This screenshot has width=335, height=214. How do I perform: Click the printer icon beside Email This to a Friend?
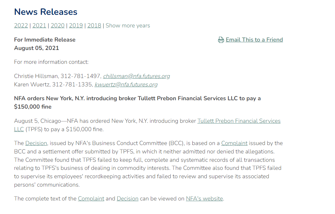coord(221,40)
